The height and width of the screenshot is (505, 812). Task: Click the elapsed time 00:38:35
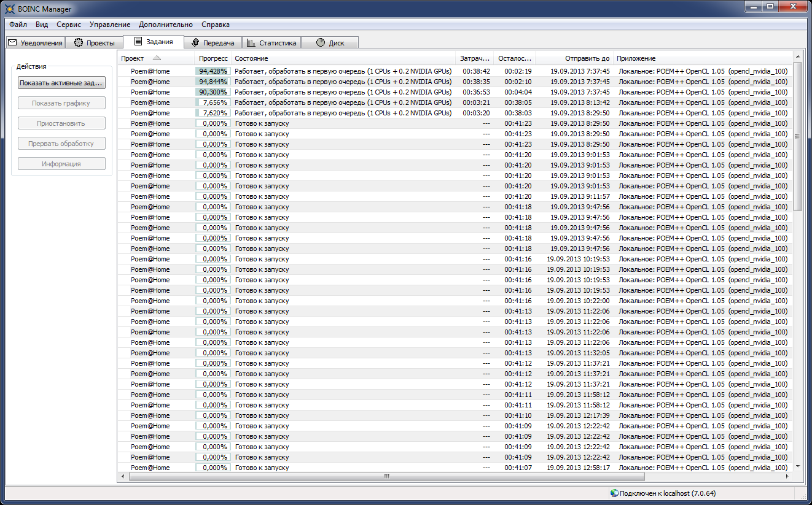(x=476, y=82)
